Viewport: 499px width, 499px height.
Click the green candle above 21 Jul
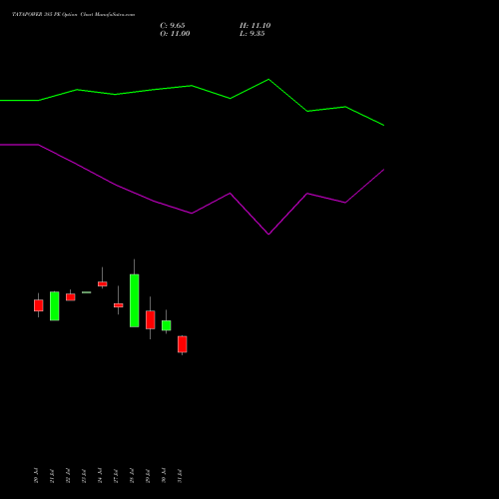[55, 306]
